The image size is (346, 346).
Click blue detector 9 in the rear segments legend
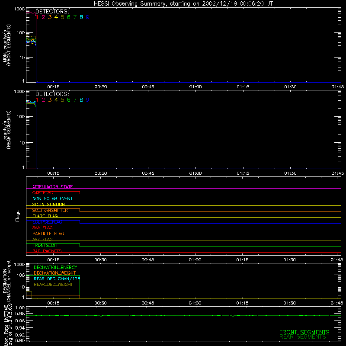(88, 100)
